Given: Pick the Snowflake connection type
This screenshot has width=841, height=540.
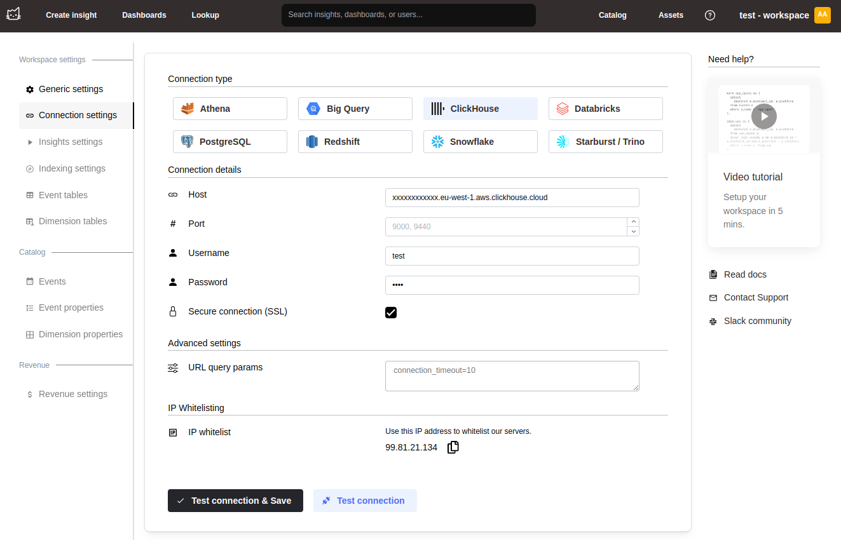Looking at the screenshot, I should pyautogui.click(x=480, y=141).
